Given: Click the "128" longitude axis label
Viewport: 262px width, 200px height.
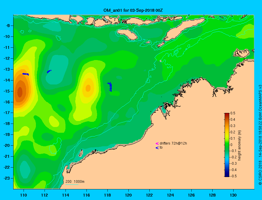Looking at the screenshot, I should pos(212,195).
